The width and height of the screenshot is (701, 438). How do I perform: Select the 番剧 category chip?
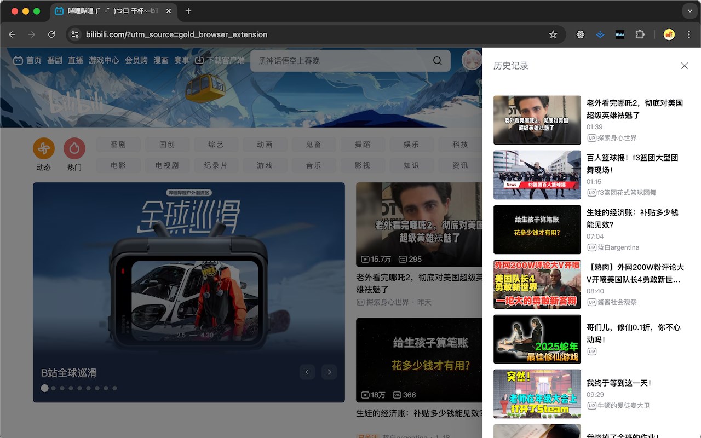[118, 145]
